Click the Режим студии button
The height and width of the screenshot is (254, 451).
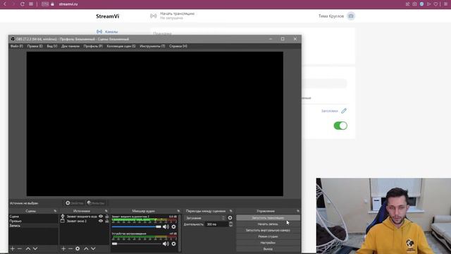point(268,236)
